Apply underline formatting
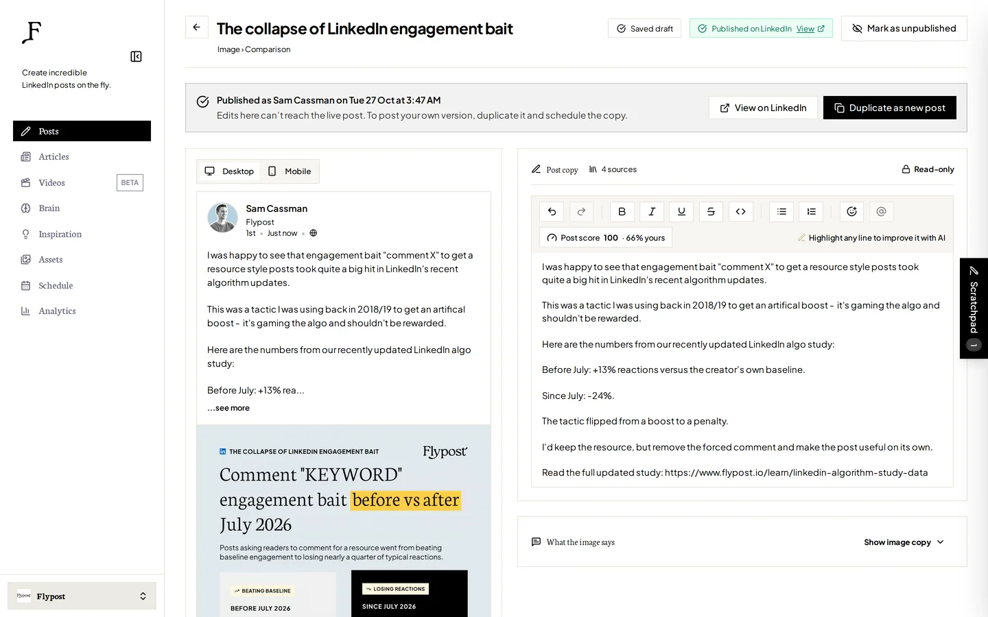This screenshot has width=988, height=617. tap(681, 211)
